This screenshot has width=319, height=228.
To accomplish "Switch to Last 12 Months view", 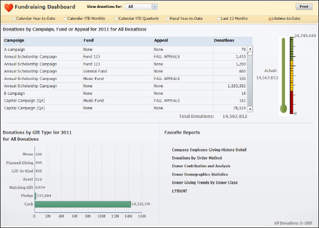I will coord(219,19).
